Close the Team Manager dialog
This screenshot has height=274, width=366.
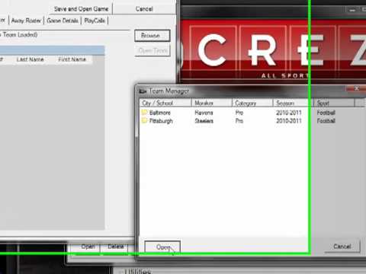[356, 88]
